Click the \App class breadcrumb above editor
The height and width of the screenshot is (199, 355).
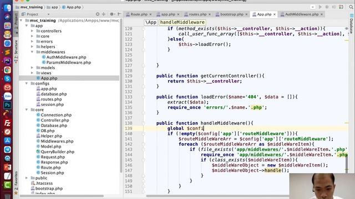coord(151,22)
